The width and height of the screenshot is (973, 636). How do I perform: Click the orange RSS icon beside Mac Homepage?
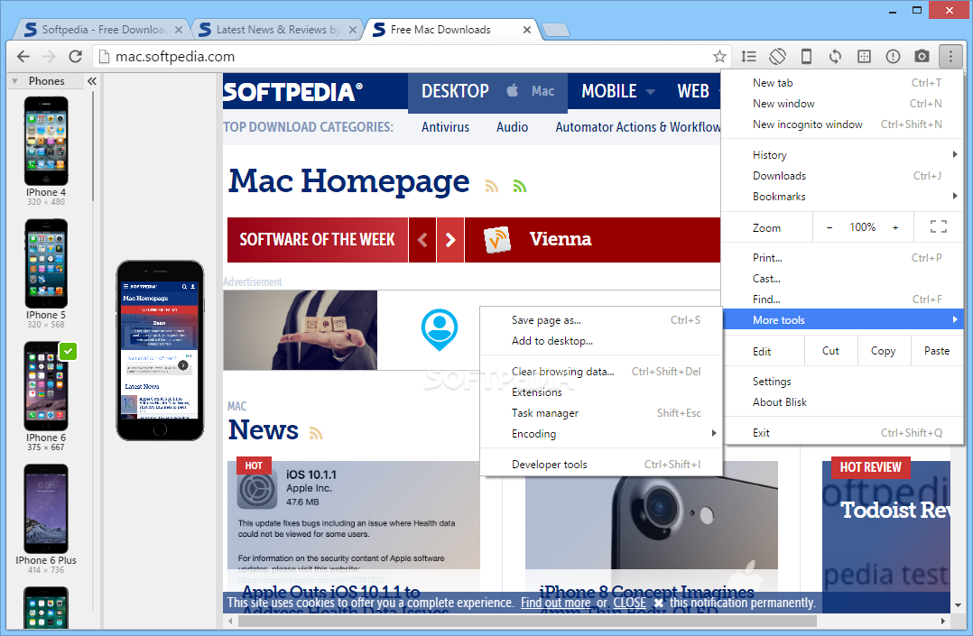[491, 186]
